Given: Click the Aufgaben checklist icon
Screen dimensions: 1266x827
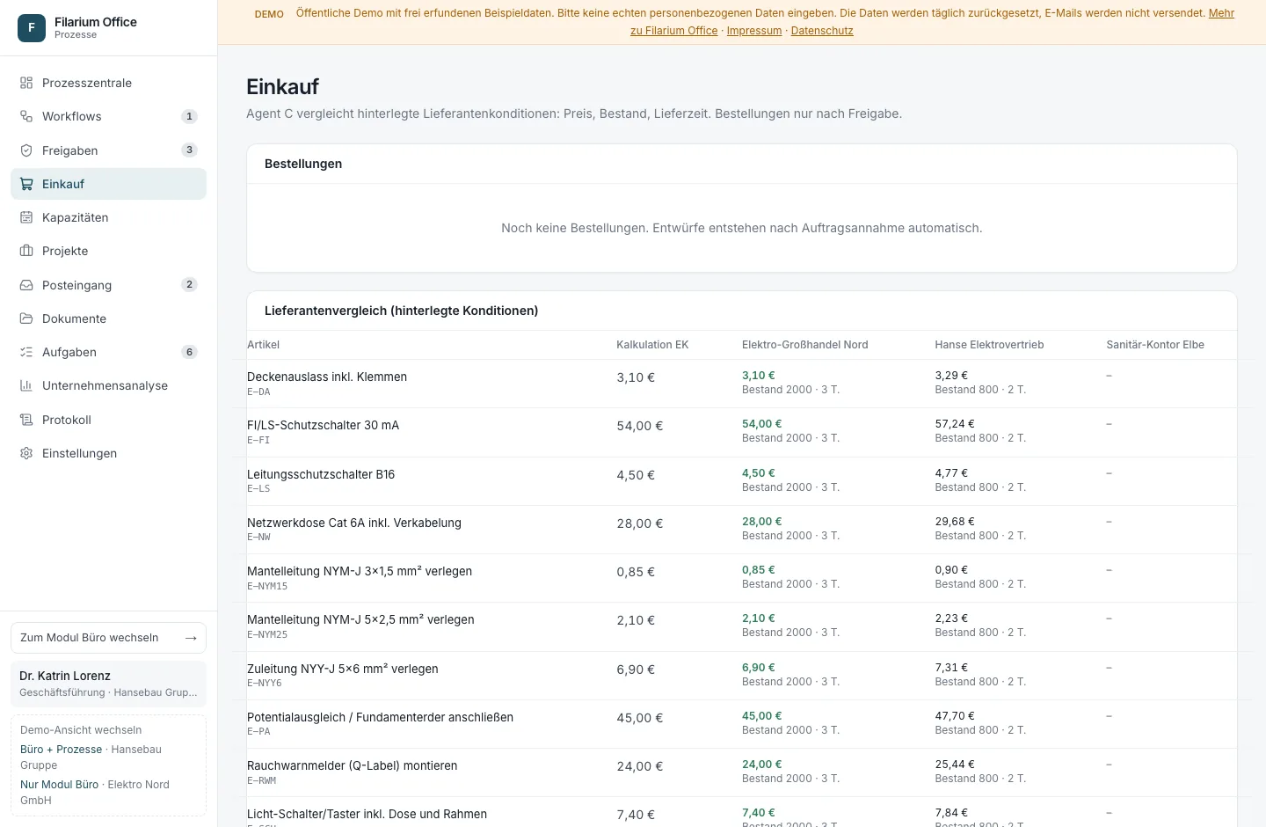Looking at the screenshot, I should pyautogui.click(x=26, y=352).
